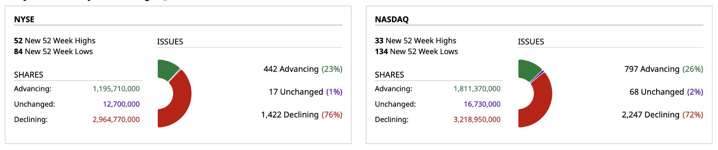Select NASDAQ 33 New 52 Week Highs
Image resolution: width=718 pixels, height=150 pixels.
pos(415,41)
